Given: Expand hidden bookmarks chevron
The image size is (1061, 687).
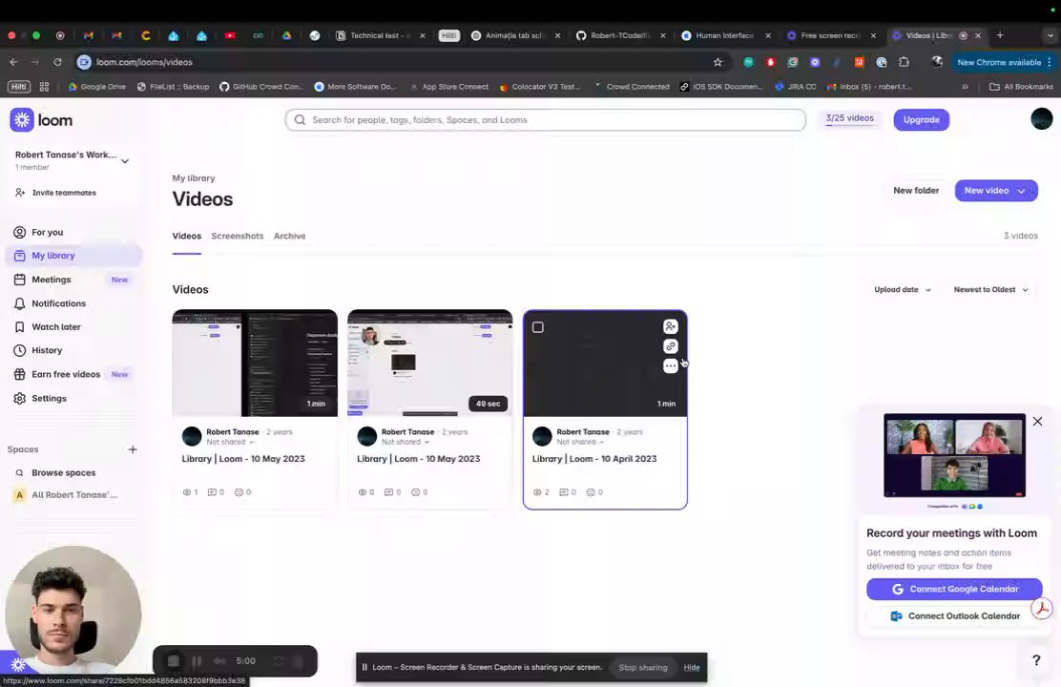Looking at the screenshot, I should click(965, 87).
